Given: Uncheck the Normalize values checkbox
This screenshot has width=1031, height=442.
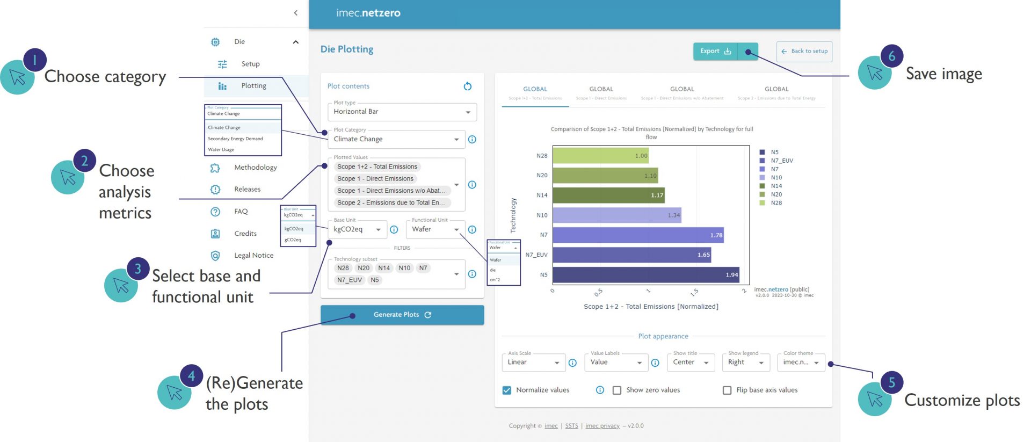Looking at the screenshot, I should click(506, 390).
